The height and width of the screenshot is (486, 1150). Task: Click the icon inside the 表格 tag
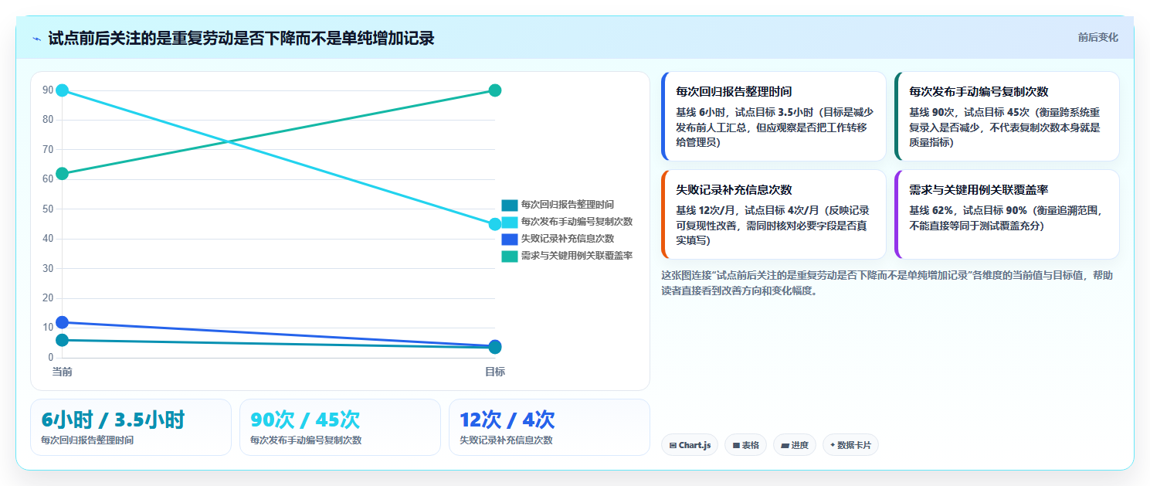736,446
